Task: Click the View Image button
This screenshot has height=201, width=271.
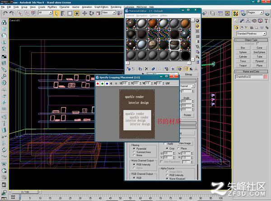Action: 185,143
